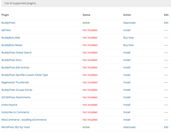This screenshot has height=132, width=171.
Task: Click the Edit column header
Action: [166, 15]
